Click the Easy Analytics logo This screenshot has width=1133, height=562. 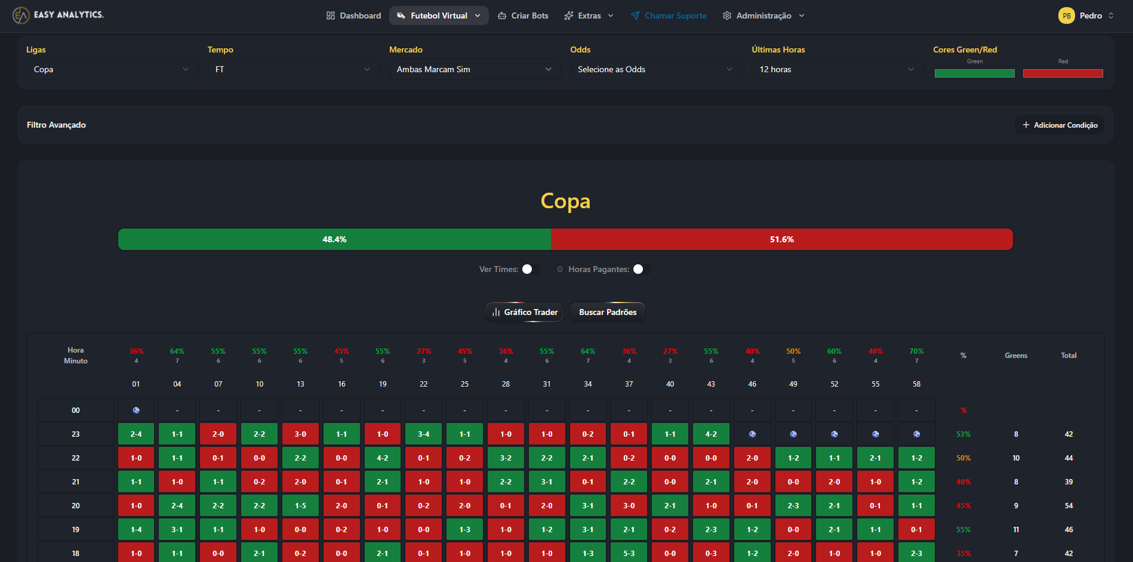pos(58,15)
